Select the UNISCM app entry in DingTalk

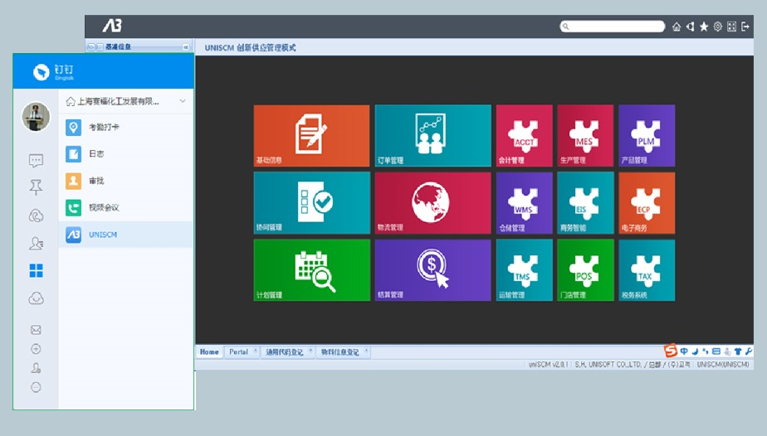[125, 235]
